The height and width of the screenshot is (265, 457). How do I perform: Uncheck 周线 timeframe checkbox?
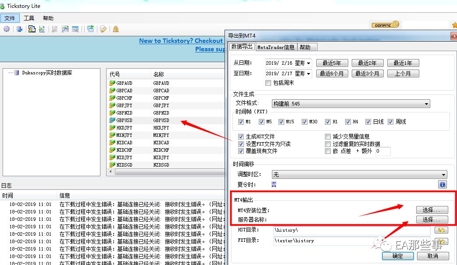[x=390, y=122]
